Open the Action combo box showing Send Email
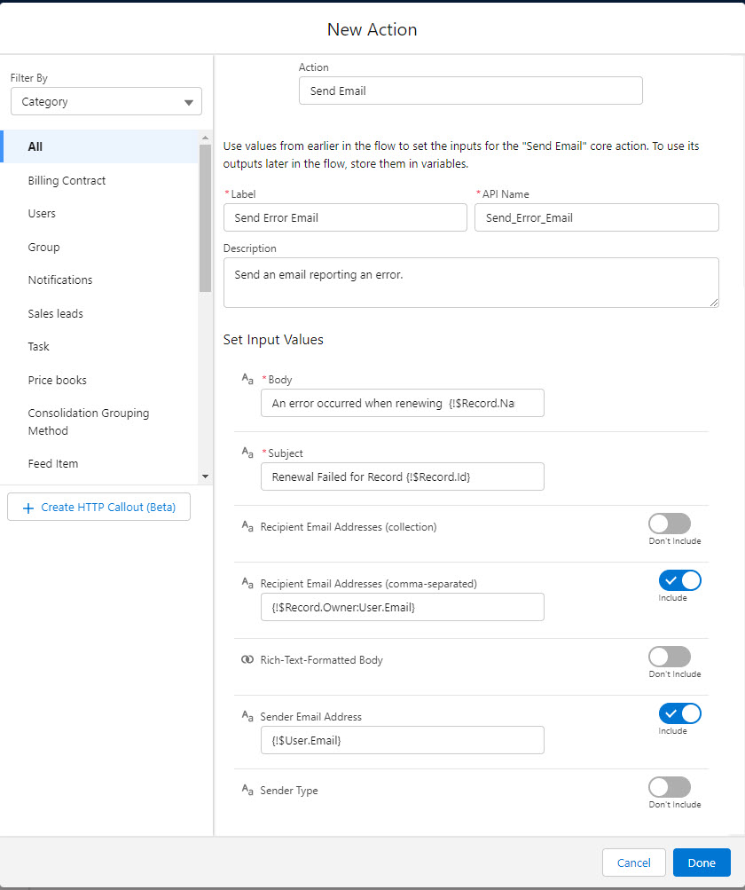Screen dimensions: 745x890 pos(470,91)
